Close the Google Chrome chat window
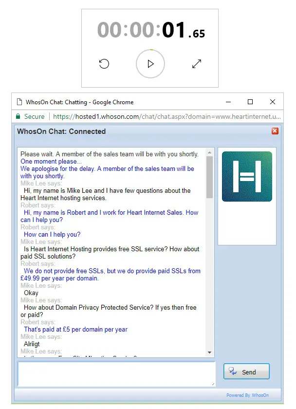The image size is (296, 409). coord(273,102)
